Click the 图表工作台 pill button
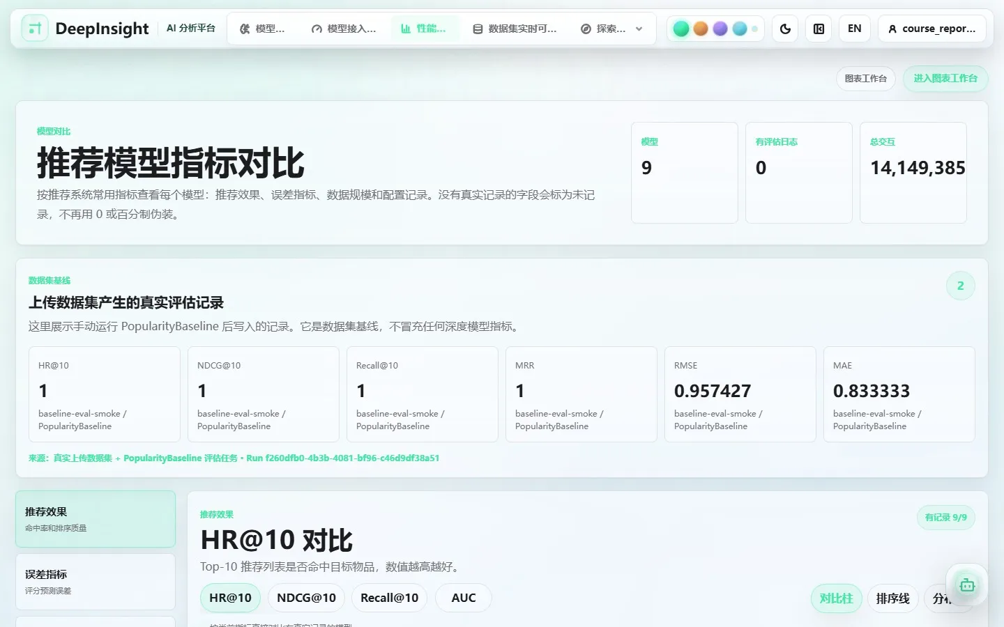Viewport: 1004px width, 627px height. (x=866, y=78)
